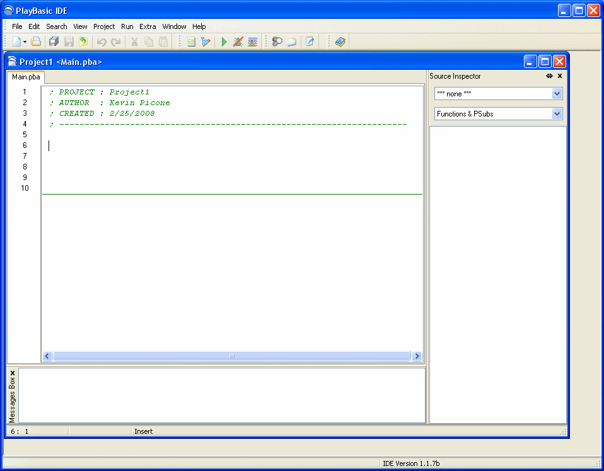Screen dimensions: 604x471
Task: Open the View menu
Action: 80,26
